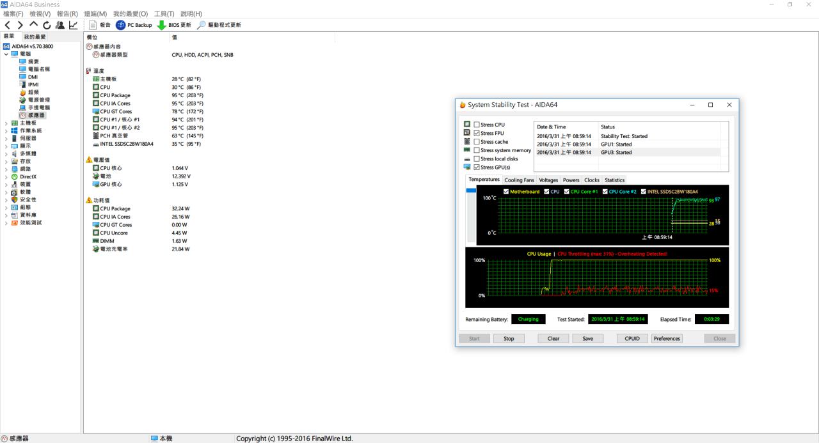Open the 說明(H) menu
The height and width of the screenshot is (443, 819).
pos(191,13)
